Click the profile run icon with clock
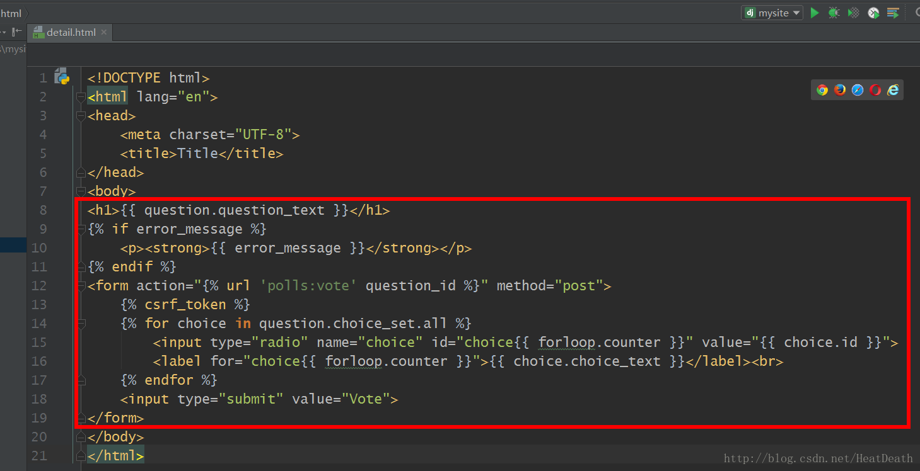The width and height of the screenshot is (920, 471). point(873,13)
